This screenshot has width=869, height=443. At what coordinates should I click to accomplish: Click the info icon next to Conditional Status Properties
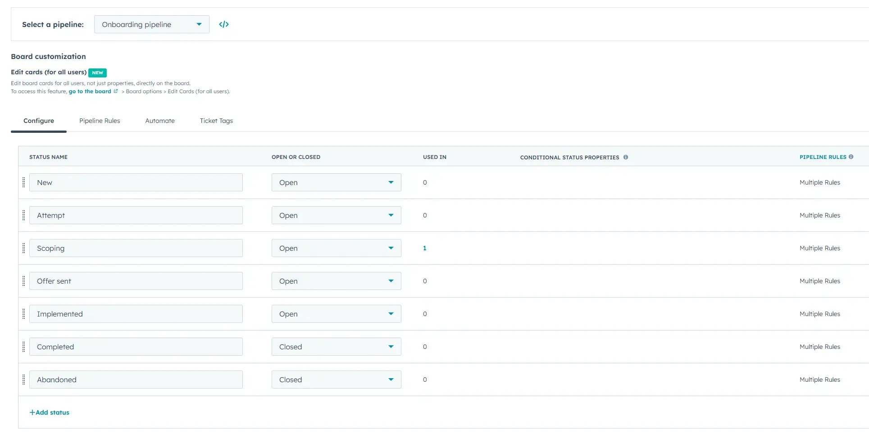click(625, 157)
